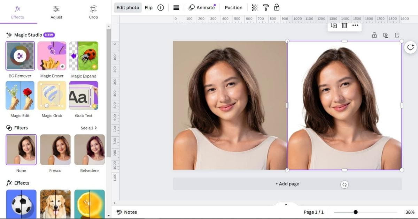Click the NEW badge next to Magic Studio
Image resolution: width=418 pixels, height=219 pixels.
pos(49,35)
